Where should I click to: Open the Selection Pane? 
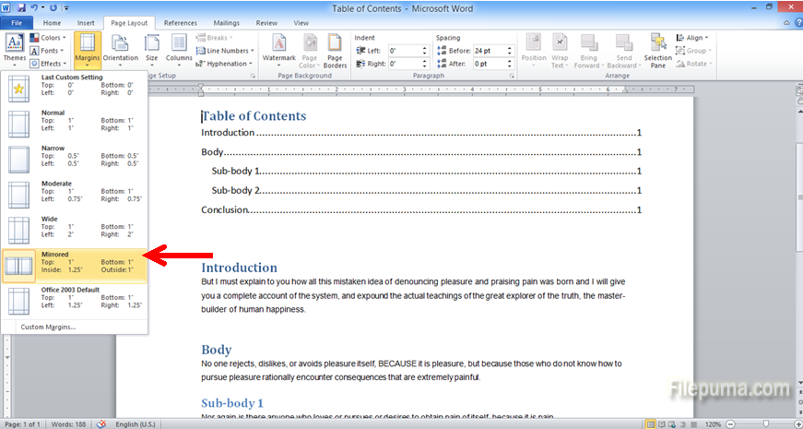(657, 49)
